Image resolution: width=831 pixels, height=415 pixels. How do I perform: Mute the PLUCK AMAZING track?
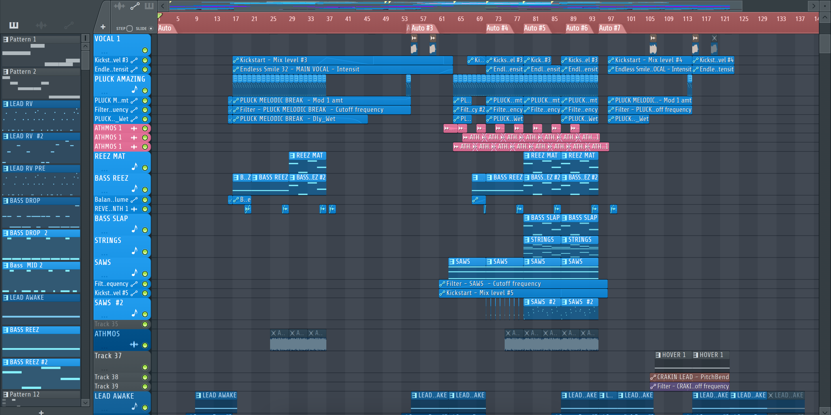pyautogui.click(x=145, y=90)
